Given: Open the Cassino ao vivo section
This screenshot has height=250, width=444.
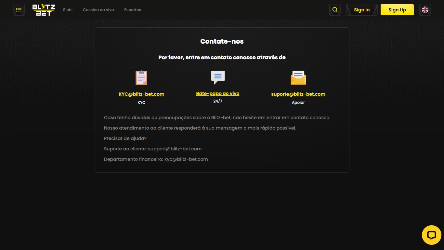Looking at the screenshot, I should click(x=98, y=10).
